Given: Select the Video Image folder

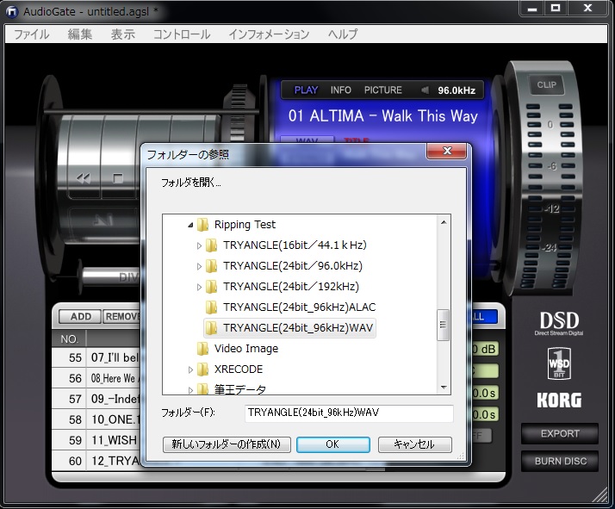Looking at the screenshot, I should 246,349.
